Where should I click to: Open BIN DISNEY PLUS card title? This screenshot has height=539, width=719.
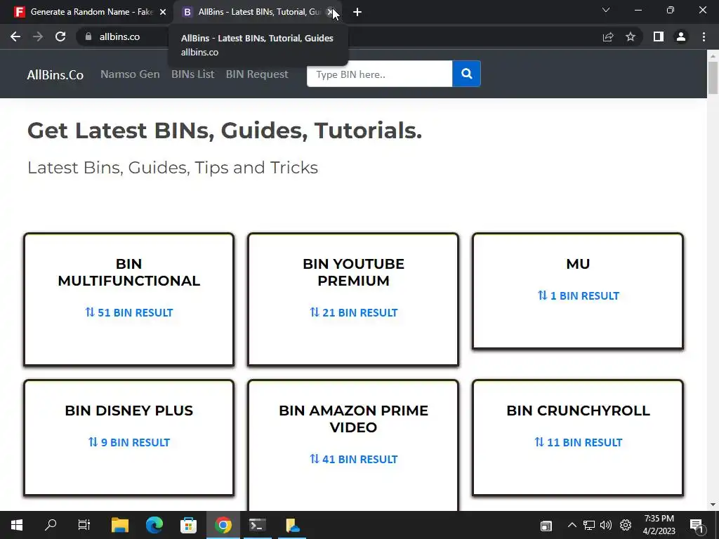(x=129, y=411)
